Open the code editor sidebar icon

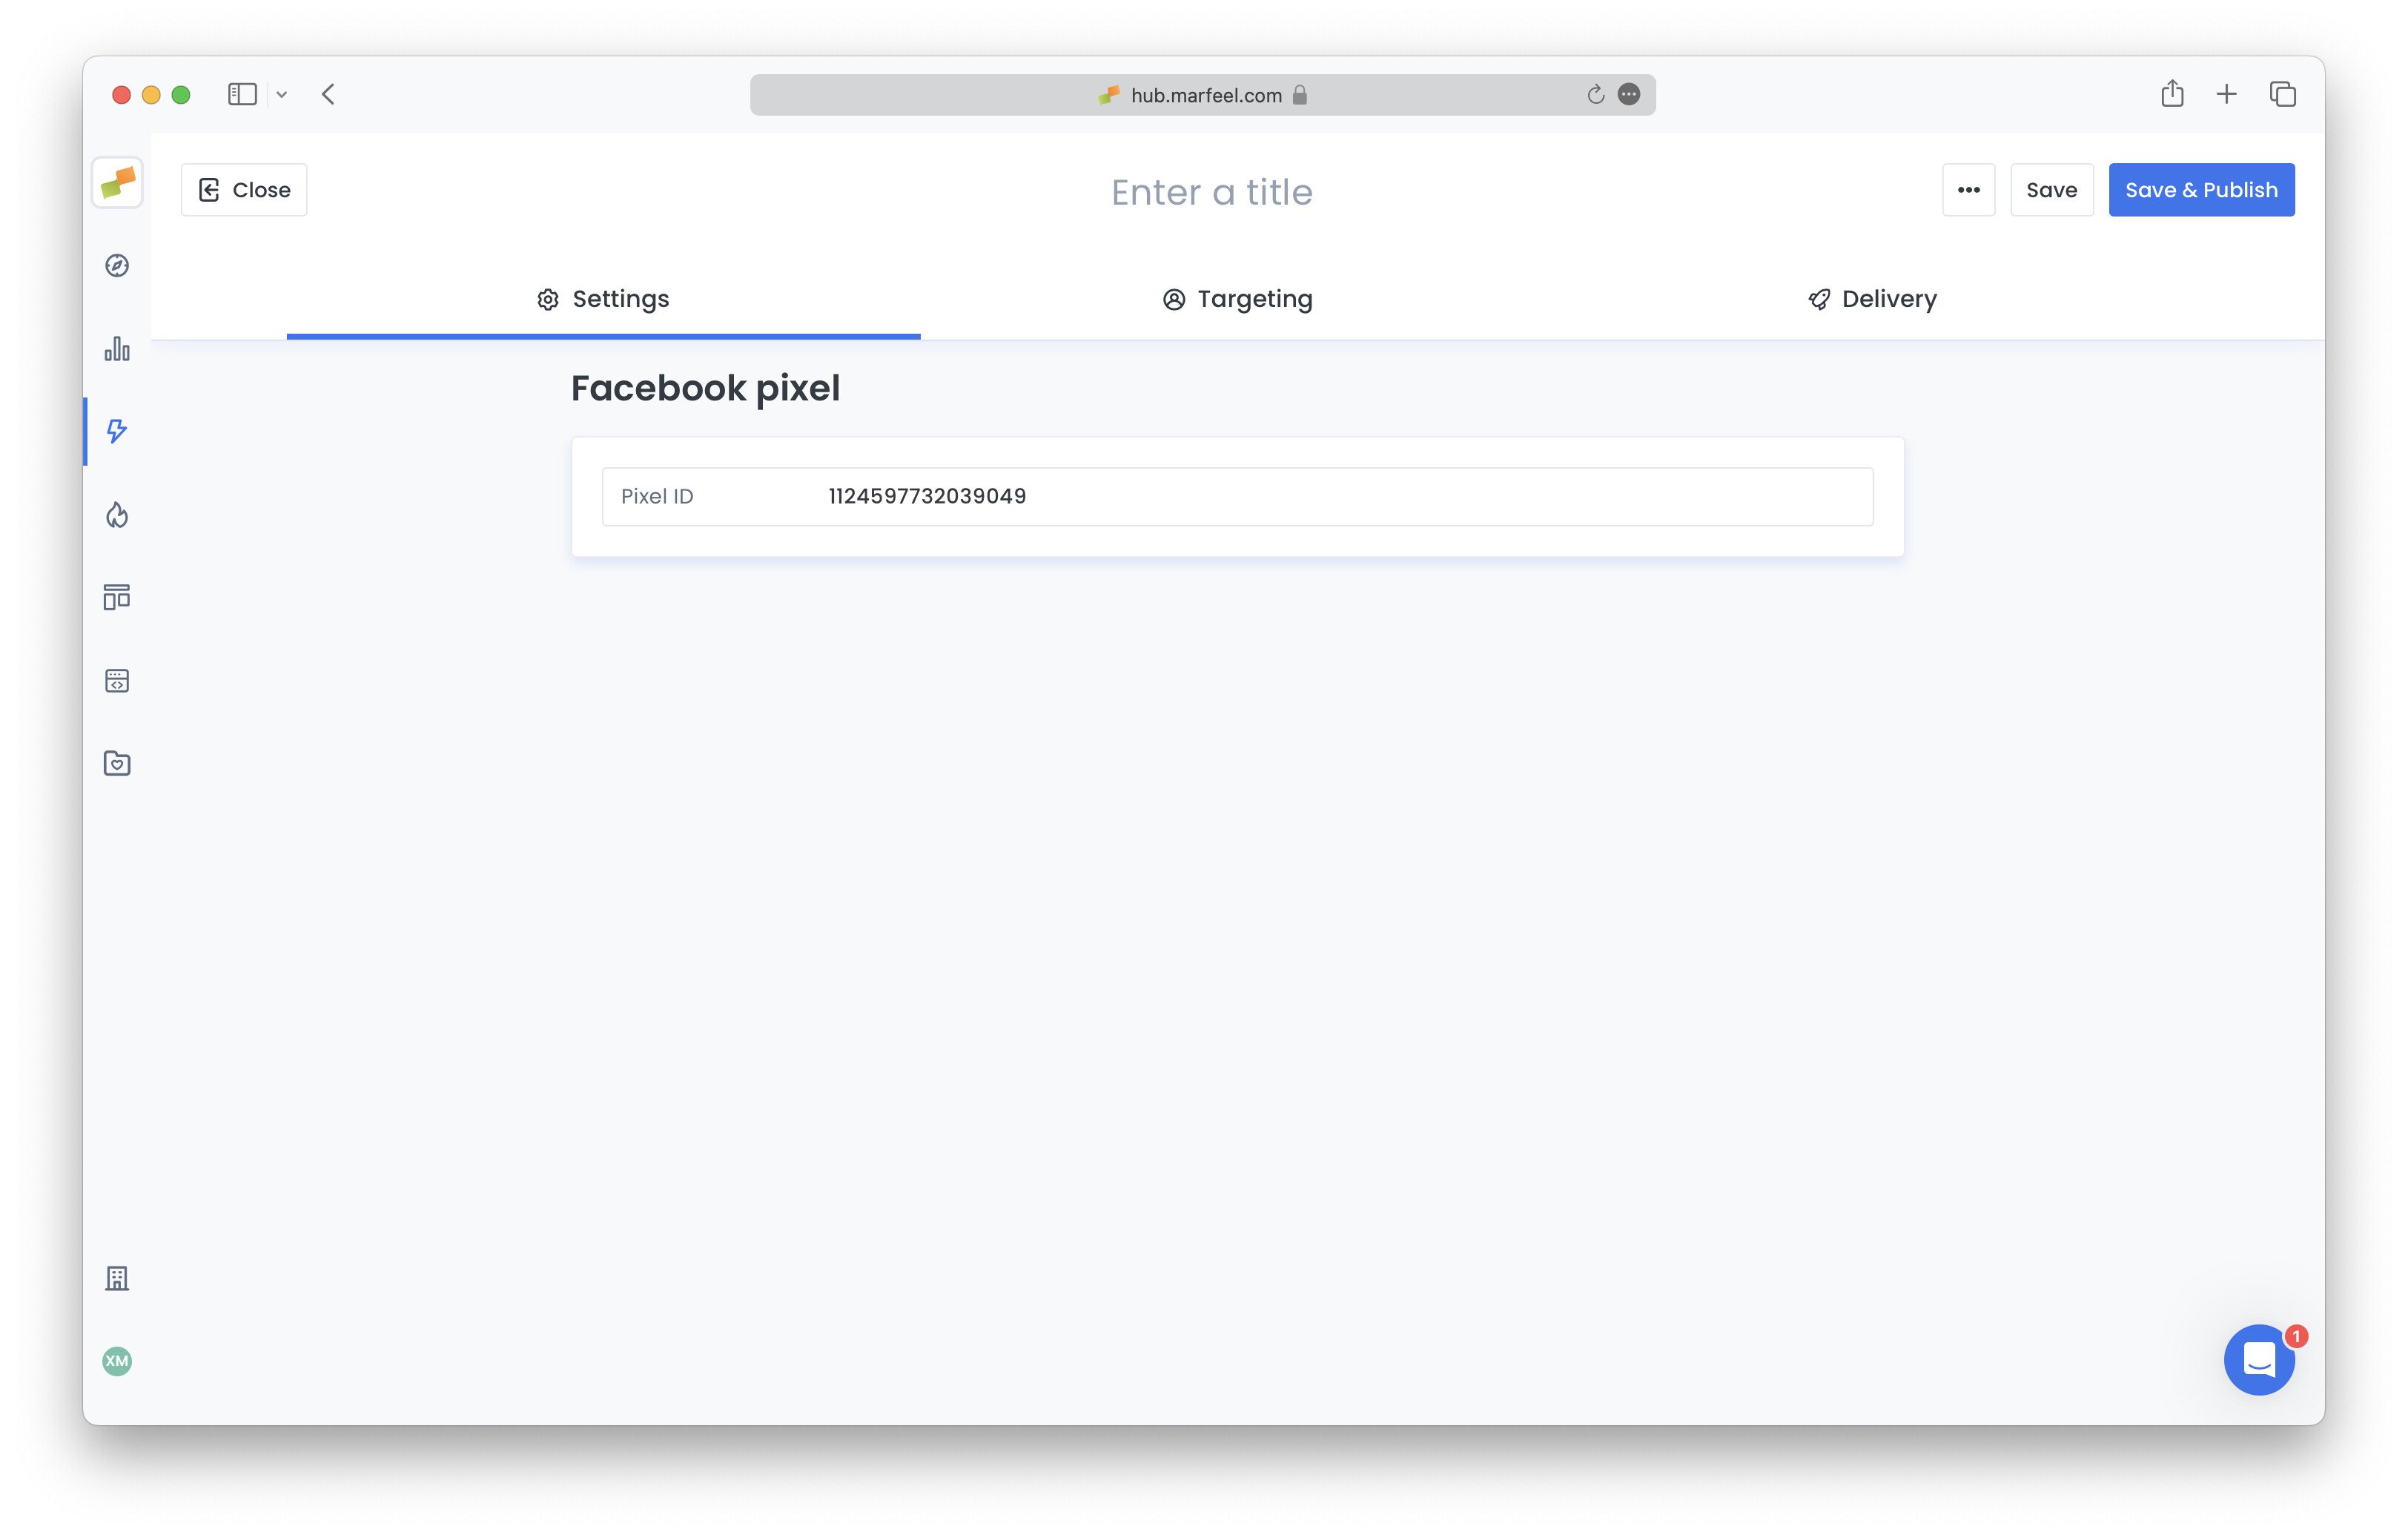(117, 680)
